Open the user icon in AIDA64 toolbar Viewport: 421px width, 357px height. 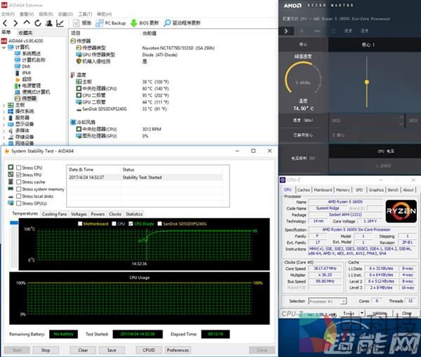coord(49,23)
